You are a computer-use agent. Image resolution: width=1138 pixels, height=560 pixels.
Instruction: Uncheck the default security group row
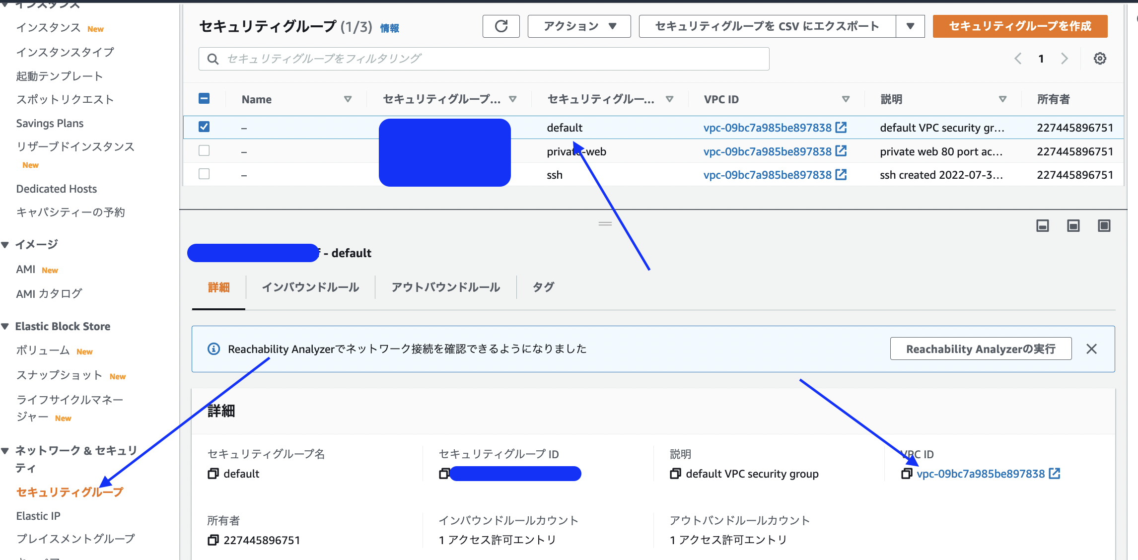click(204, 127)
